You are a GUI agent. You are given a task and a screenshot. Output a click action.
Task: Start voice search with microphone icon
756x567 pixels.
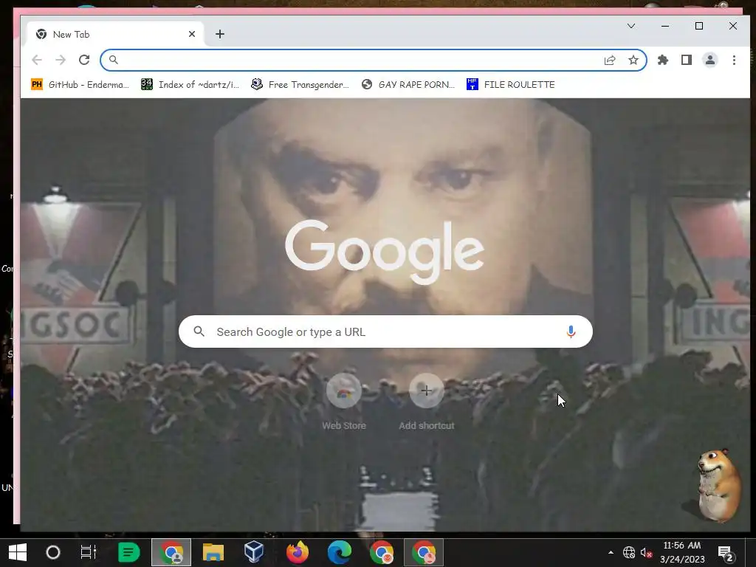(571, 331)
